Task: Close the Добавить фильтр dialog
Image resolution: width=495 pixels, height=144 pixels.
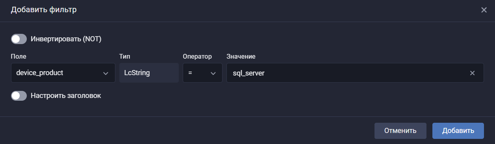Action: click(x=484, y=10)
